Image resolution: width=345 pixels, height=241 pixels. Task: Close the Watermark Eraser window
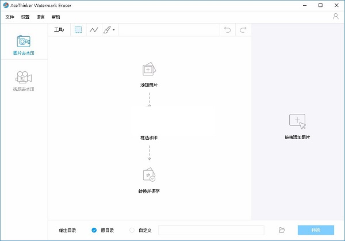(336, 5)
